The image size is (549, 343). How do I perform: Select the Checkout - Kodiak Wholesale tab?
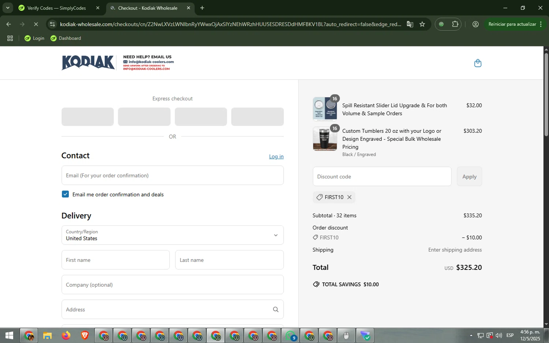tap(148, 8)
